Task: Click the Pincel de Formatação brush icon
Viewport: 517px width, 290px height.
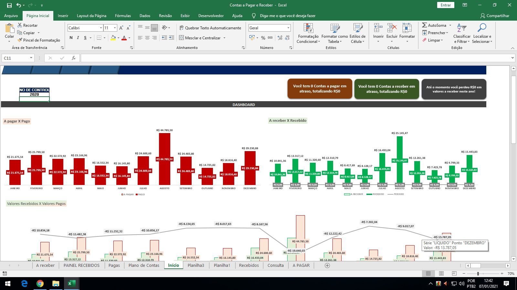Action: [x=20, y=40]
